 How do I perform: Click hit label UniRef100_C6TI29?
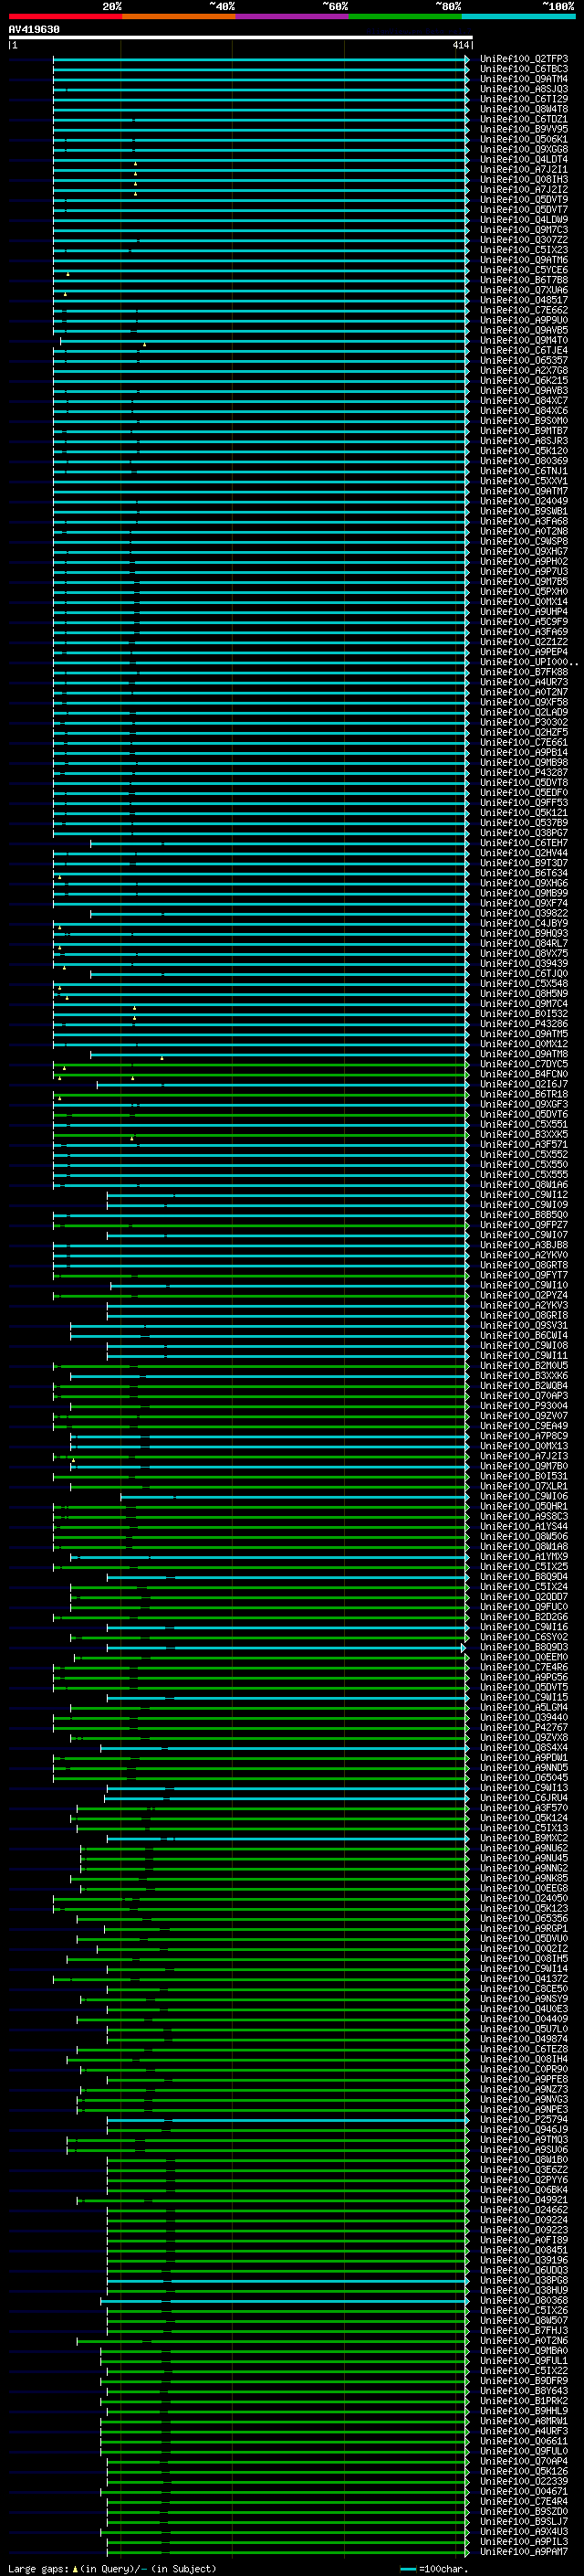click(x=524, y=99)
